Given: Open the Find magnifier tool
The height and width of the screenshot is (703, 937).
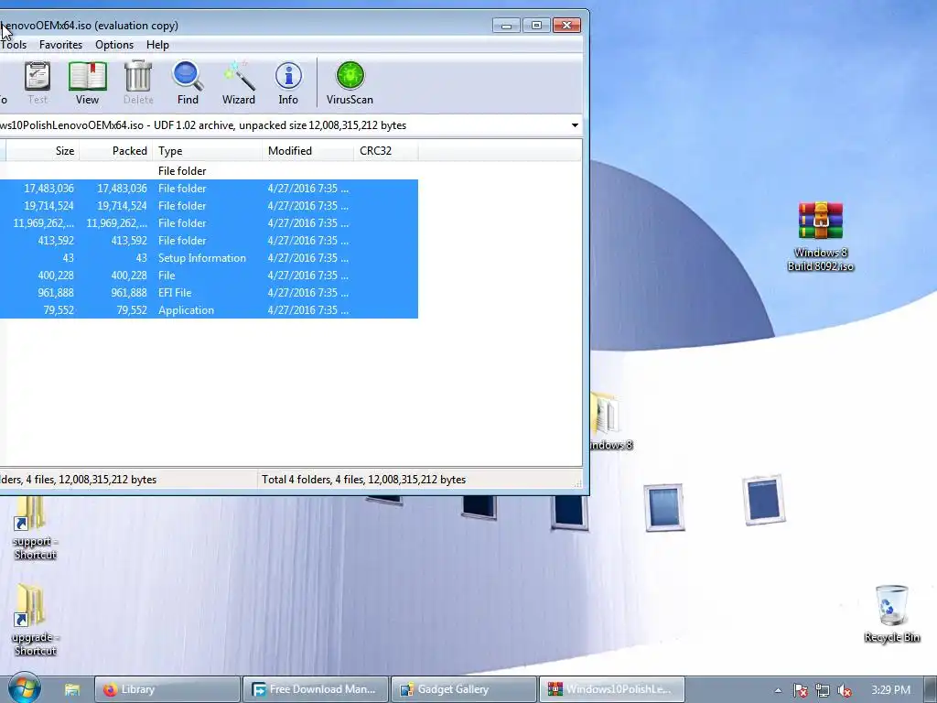Looking at the screenshot, I should [x=188, y=83].
